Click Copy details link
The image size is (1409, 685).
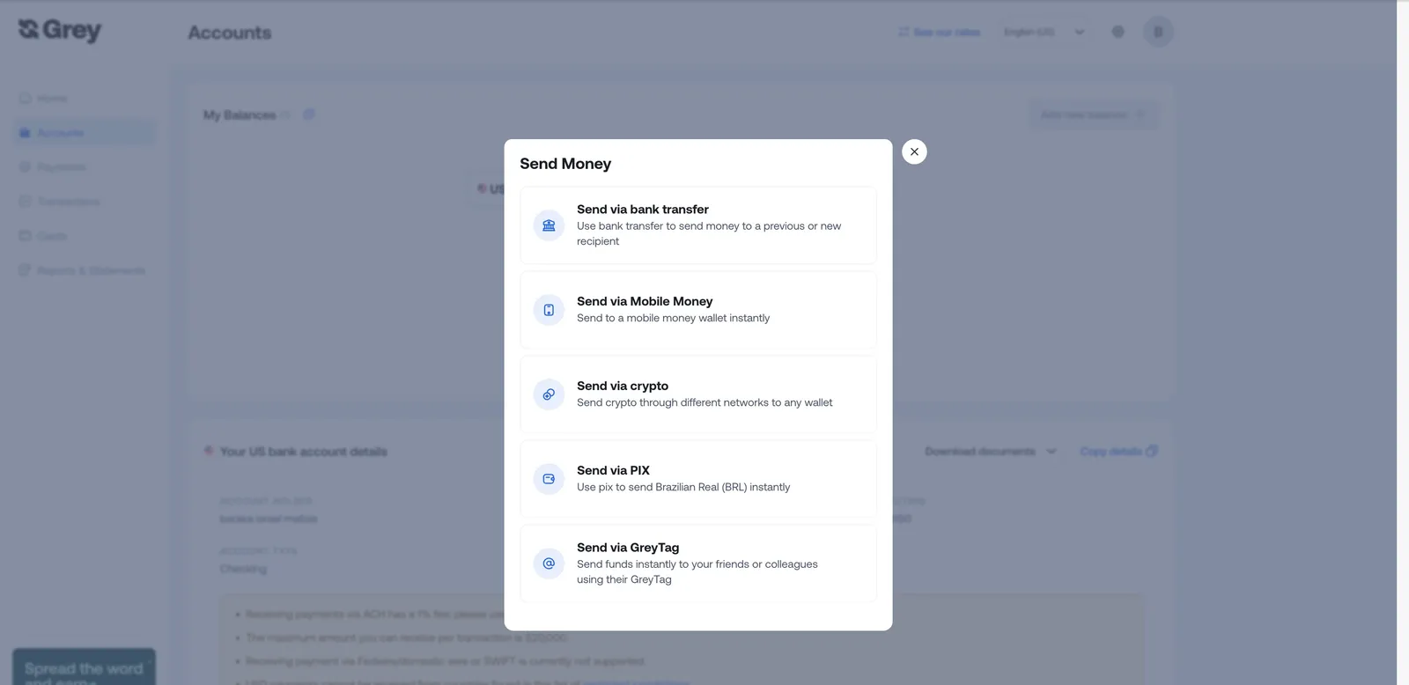(x=1118, y=452)
